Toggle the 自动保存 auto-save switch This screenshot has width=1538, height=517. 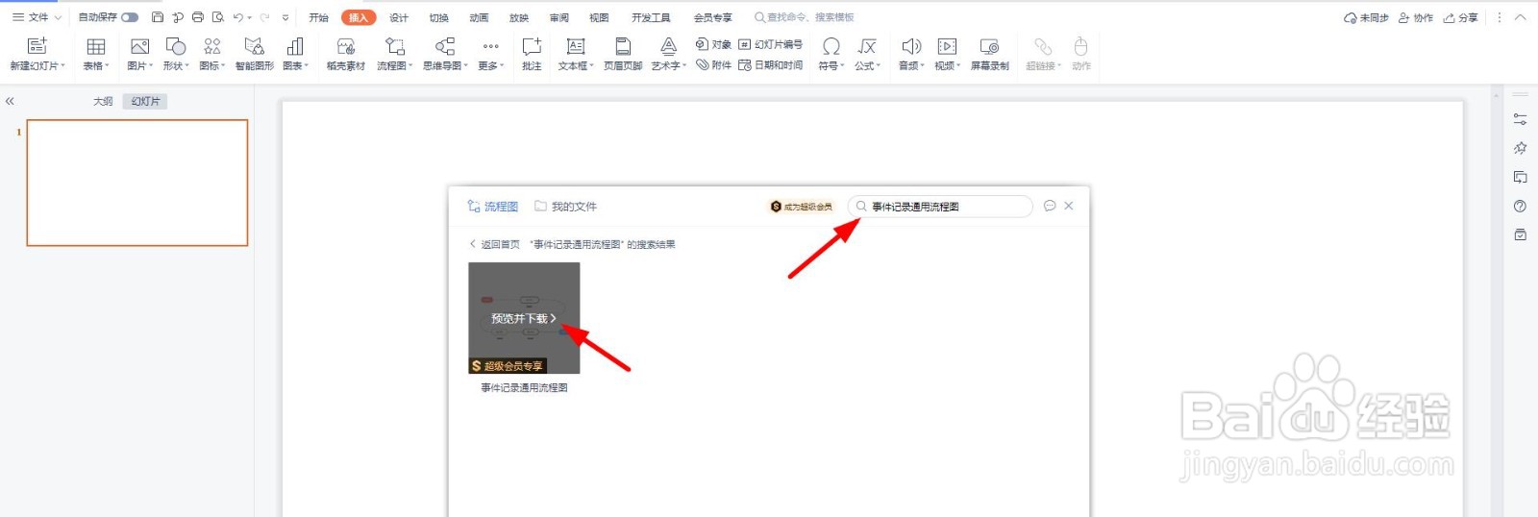pyautogui.click(x=130, y=17)
